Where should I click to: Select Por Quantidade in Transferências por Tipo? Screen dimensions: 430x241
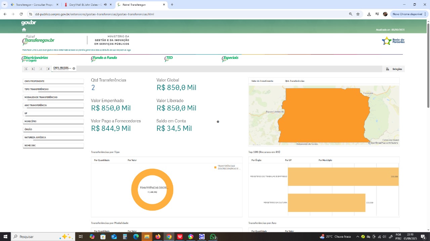(x=102, y=160)
